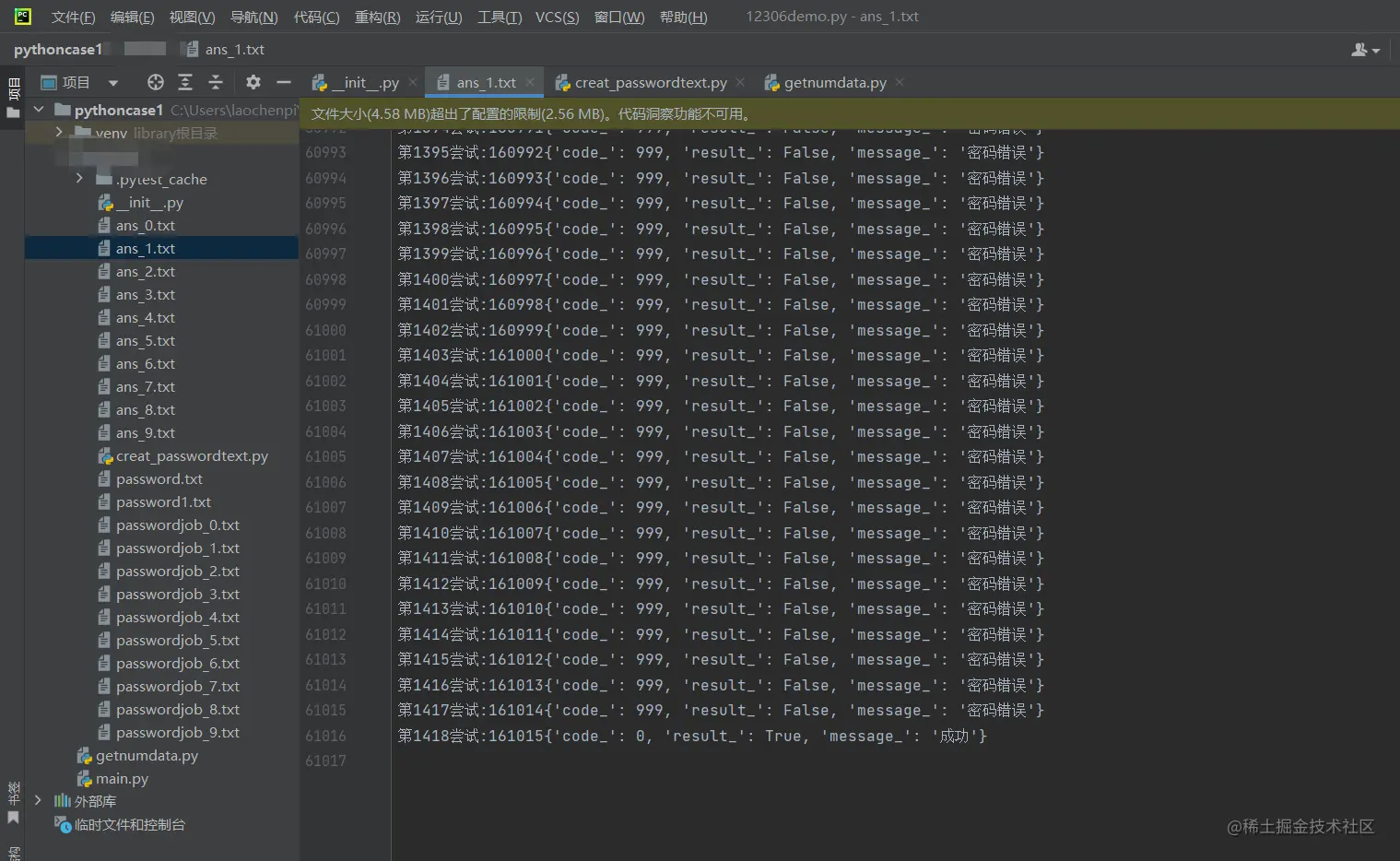1400x861 pixels.
Task: Close the __init__.py editor tab
Action: tap(413, 82)
